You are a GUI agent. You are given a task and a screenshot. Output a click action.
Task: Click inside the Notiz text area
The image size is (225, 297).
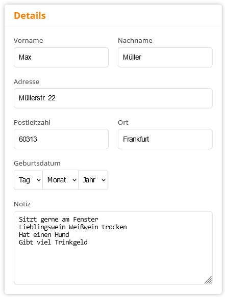113,248
